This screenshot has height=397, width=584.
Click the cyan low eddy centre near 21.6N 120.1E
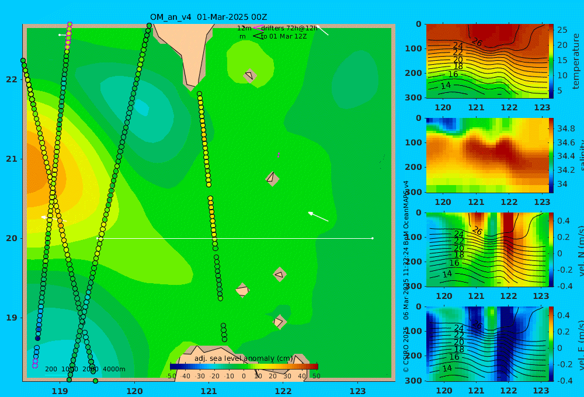(142, 107)
